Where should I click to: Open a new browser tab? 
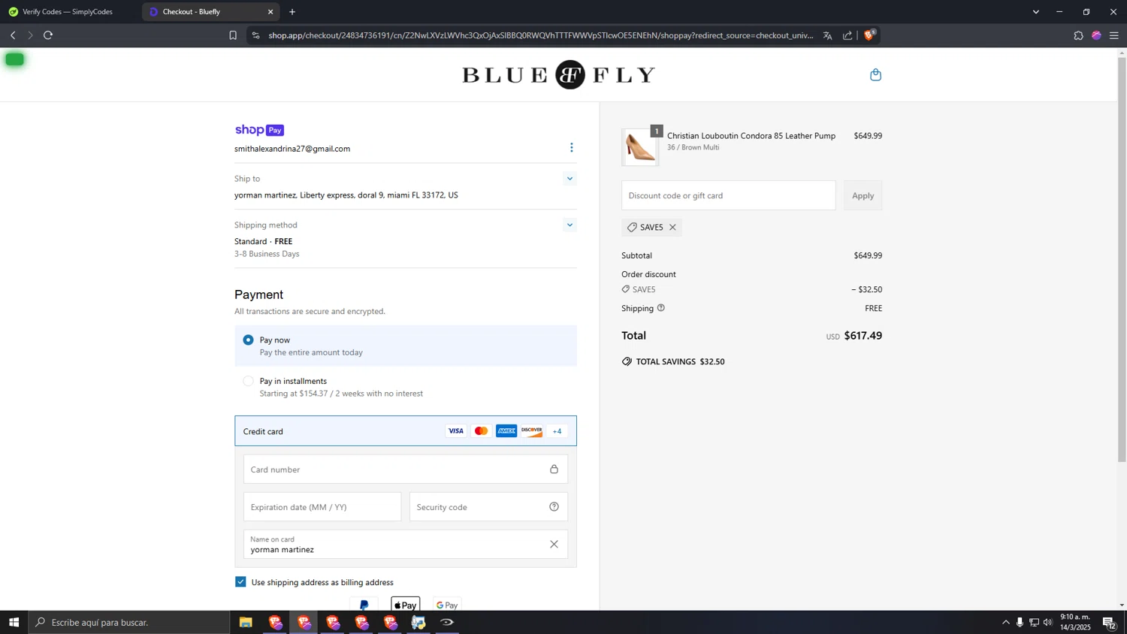[292, 12]
